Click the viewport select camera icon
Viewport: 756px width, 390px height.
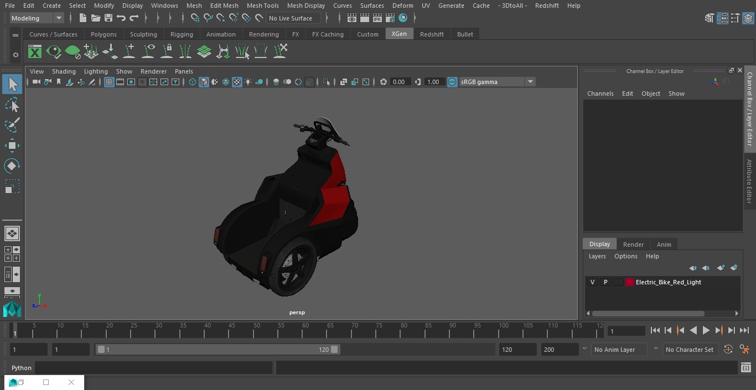[36, 82]
